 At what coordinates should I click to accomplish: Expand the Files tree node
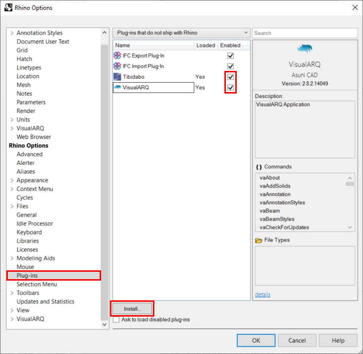click(12, 206)
